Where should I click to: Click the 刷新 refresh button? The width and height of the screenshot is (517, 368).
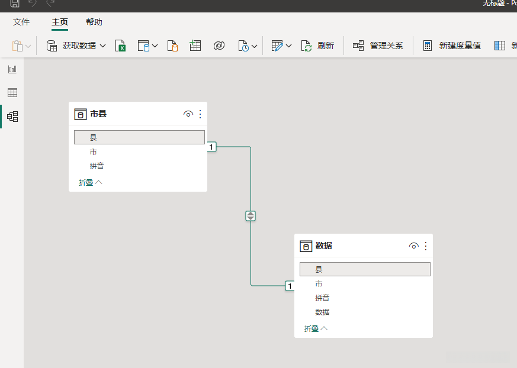coord(317,46)
